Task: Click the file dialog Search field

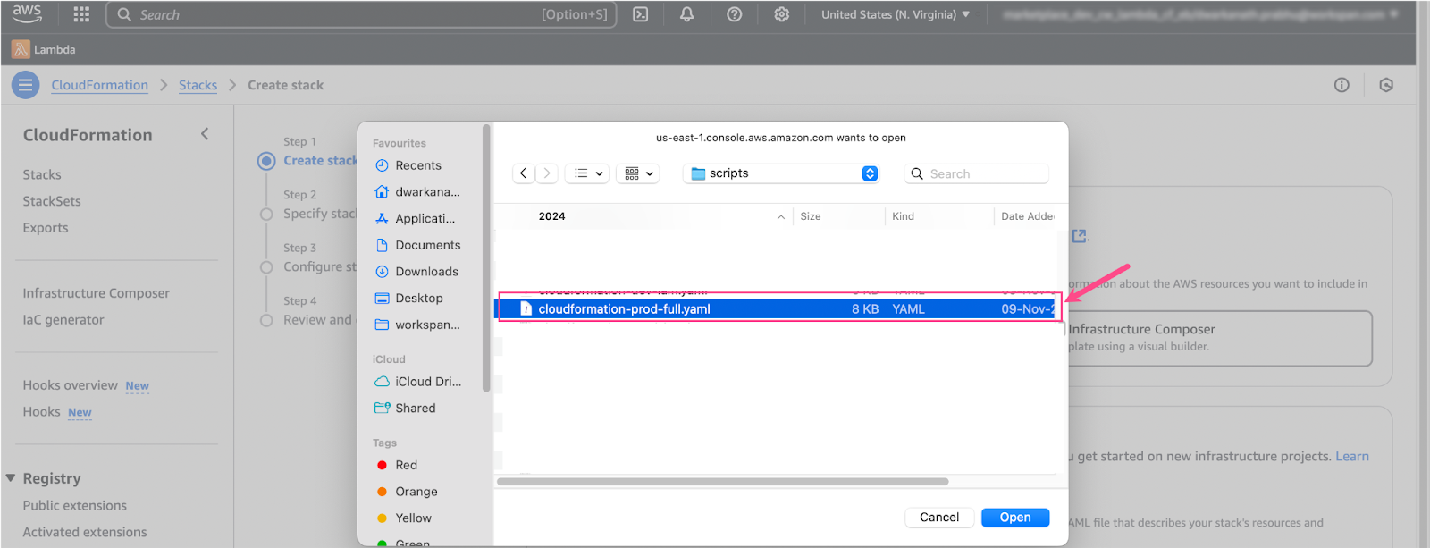Action: coord(977,173)
